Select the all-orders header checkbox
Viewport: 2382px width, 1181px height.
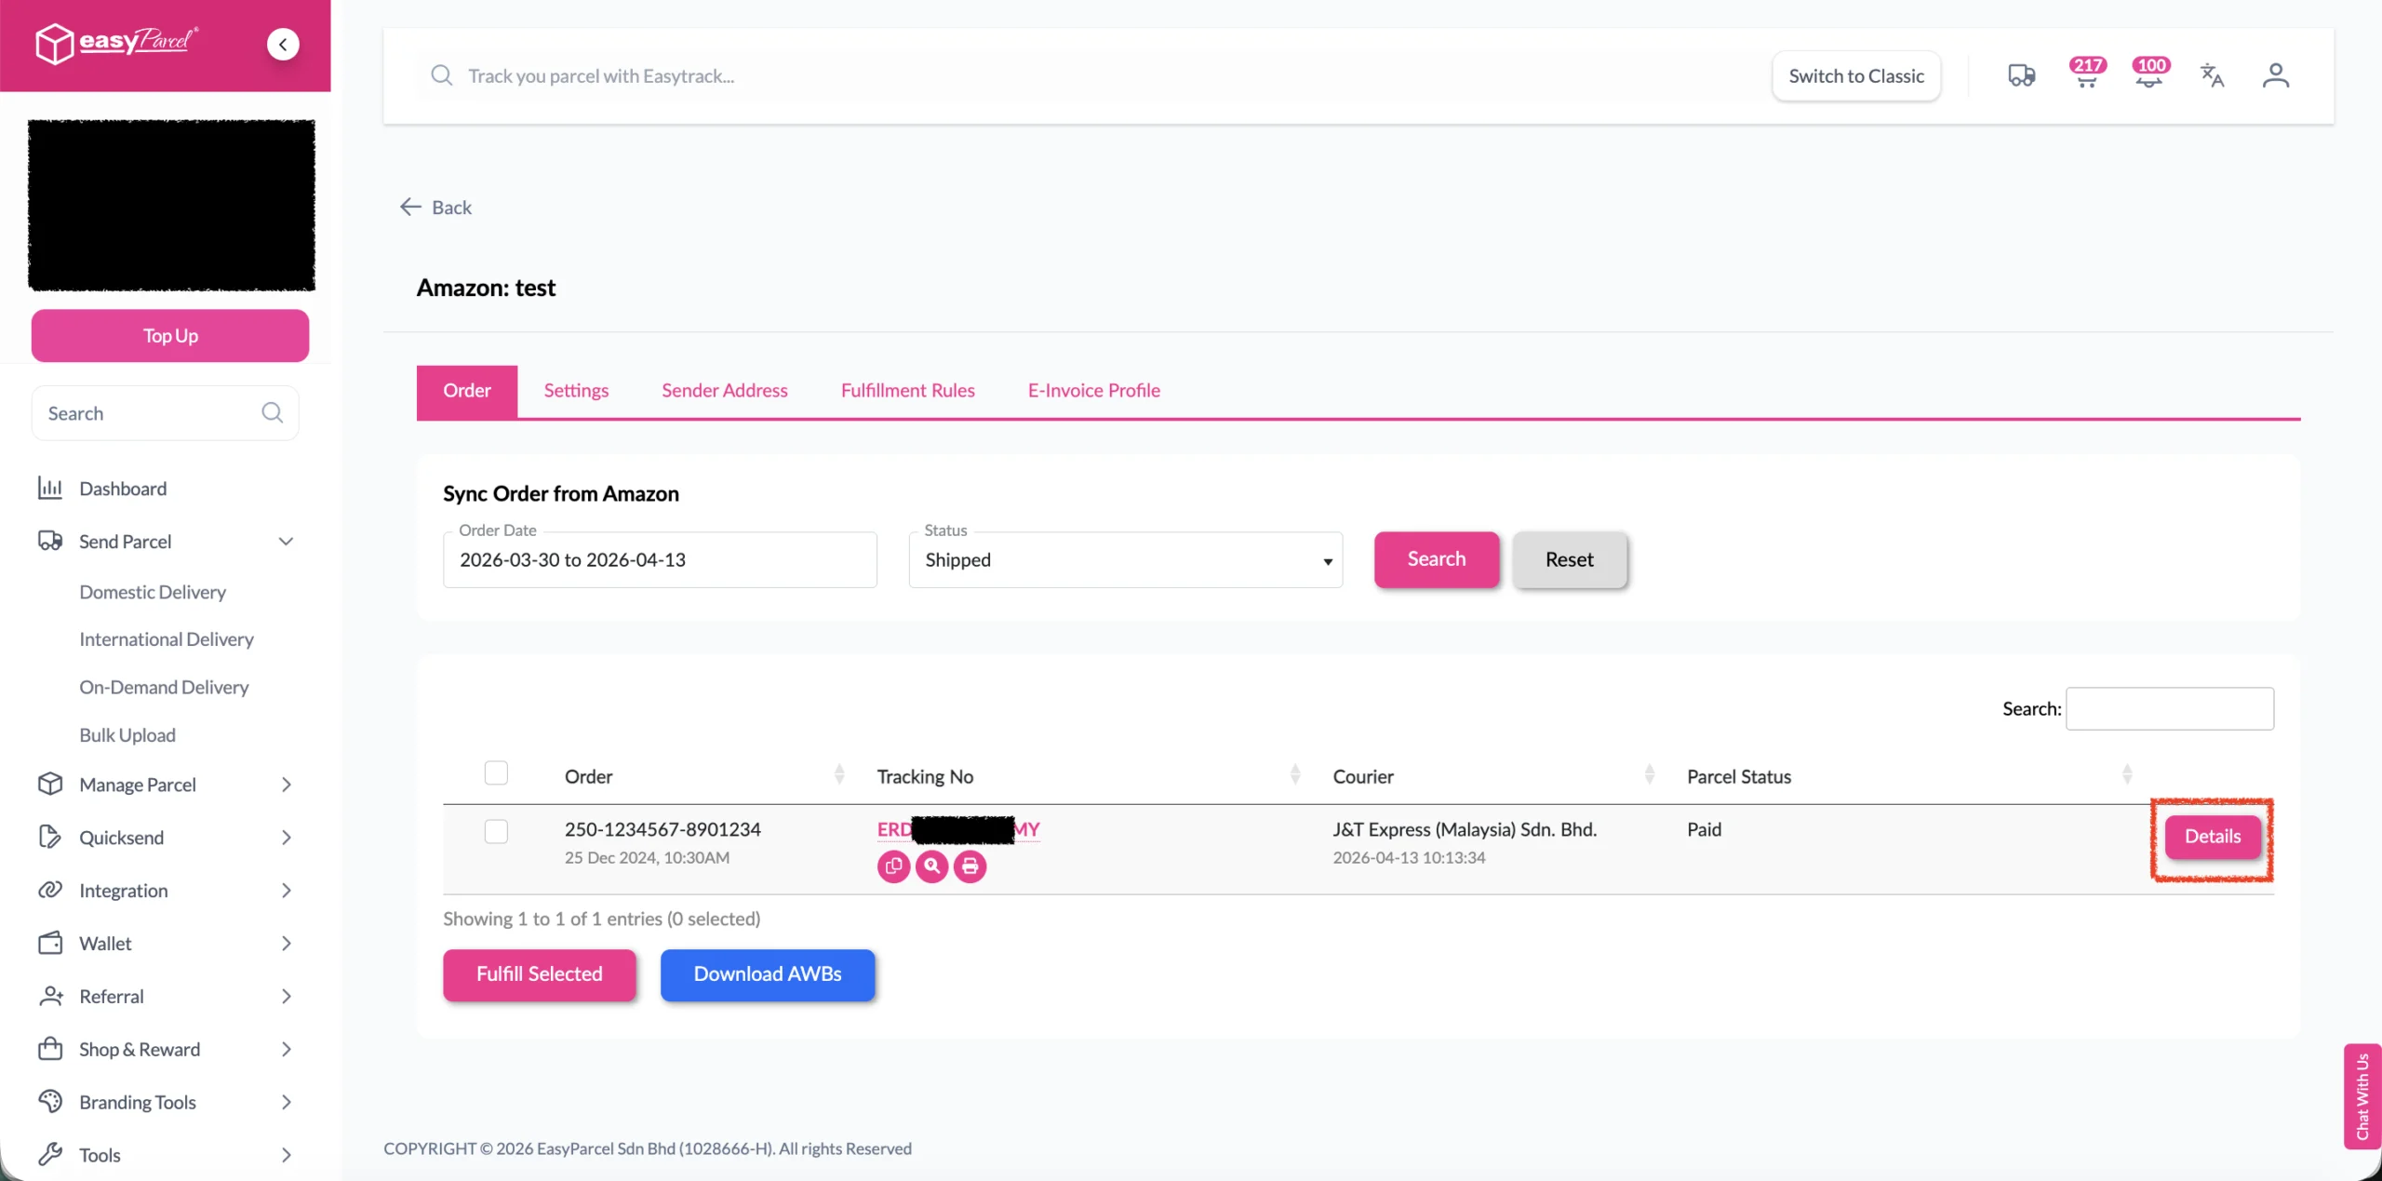[x=496, y=773]
